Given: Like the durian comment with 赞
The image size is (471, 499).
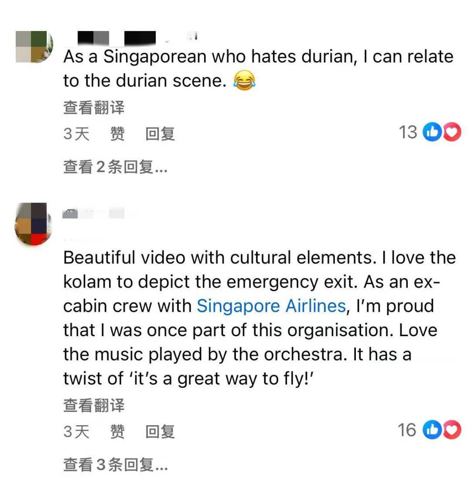Looking at the screenshot, I should (x=117, y=134).
